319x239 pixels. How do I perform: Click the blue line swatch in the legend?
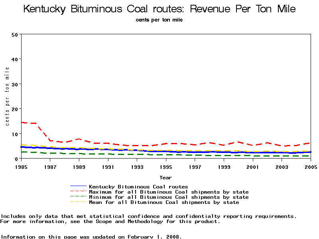click(78, 186)
